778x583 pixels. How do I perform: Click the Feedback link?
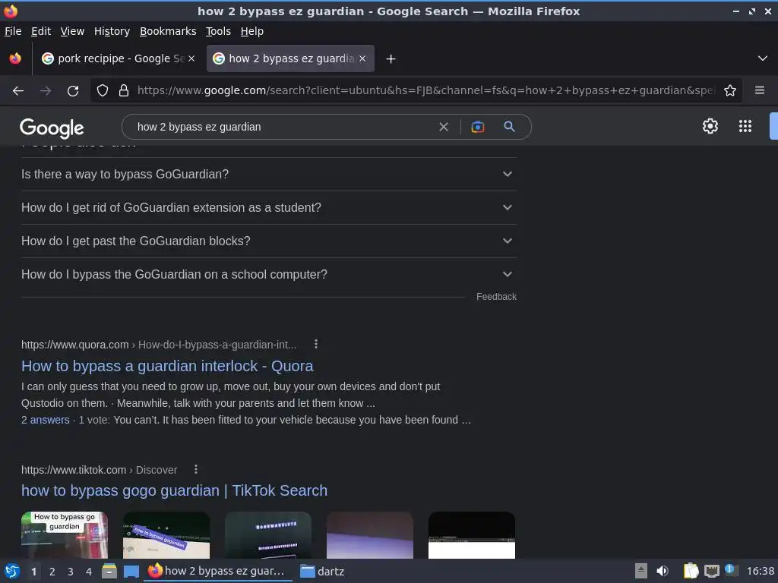pyautogui.click(x=496, y=297)
